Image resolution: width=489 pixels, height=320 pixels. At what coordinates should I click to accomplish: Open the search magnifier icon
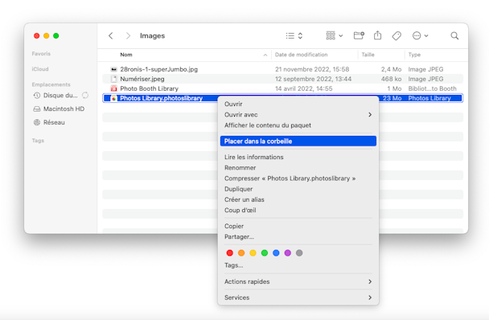click(454, 36)
